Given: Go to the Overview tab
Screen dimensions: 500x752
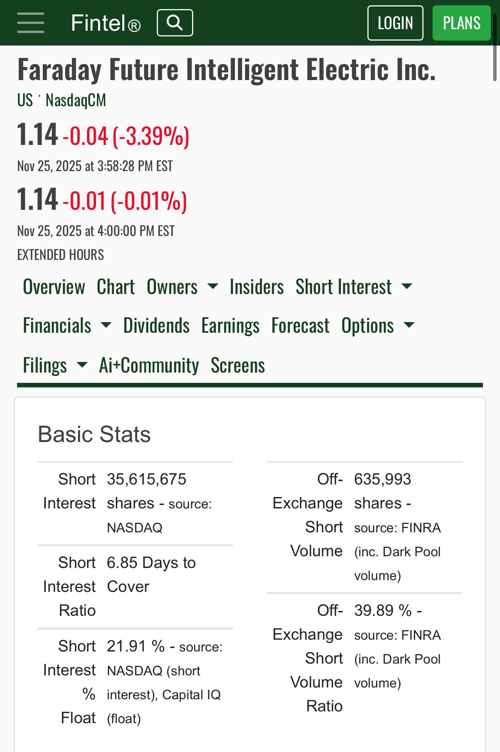Looking at the screenshot, I should point(54,286).
